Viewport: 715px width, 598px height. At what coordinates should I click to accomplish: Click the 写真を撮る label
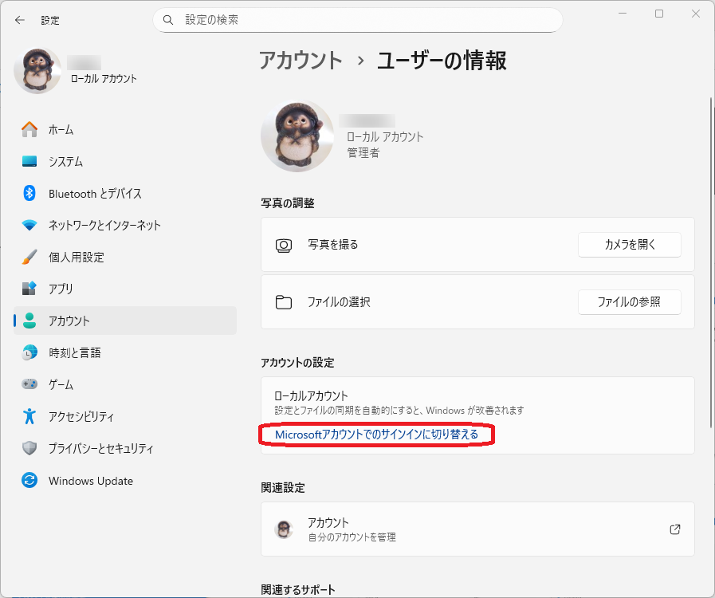click(x=333, y=245)
